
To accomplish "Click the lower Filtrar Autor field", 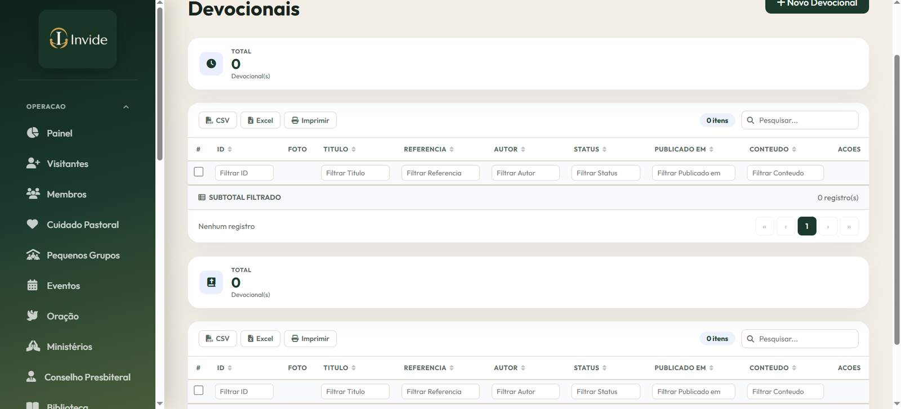I will point(525,391).
